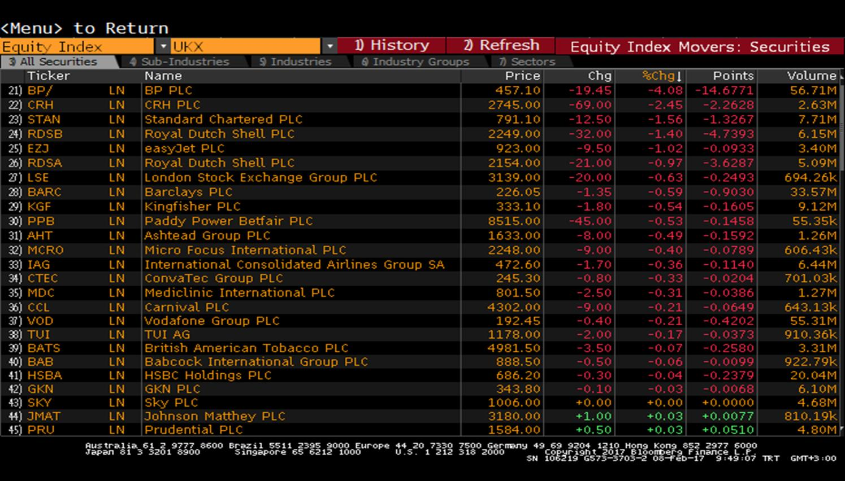Select the RDSA ticker
This screenshot has height=481, width=845.
tap(45, 163)
